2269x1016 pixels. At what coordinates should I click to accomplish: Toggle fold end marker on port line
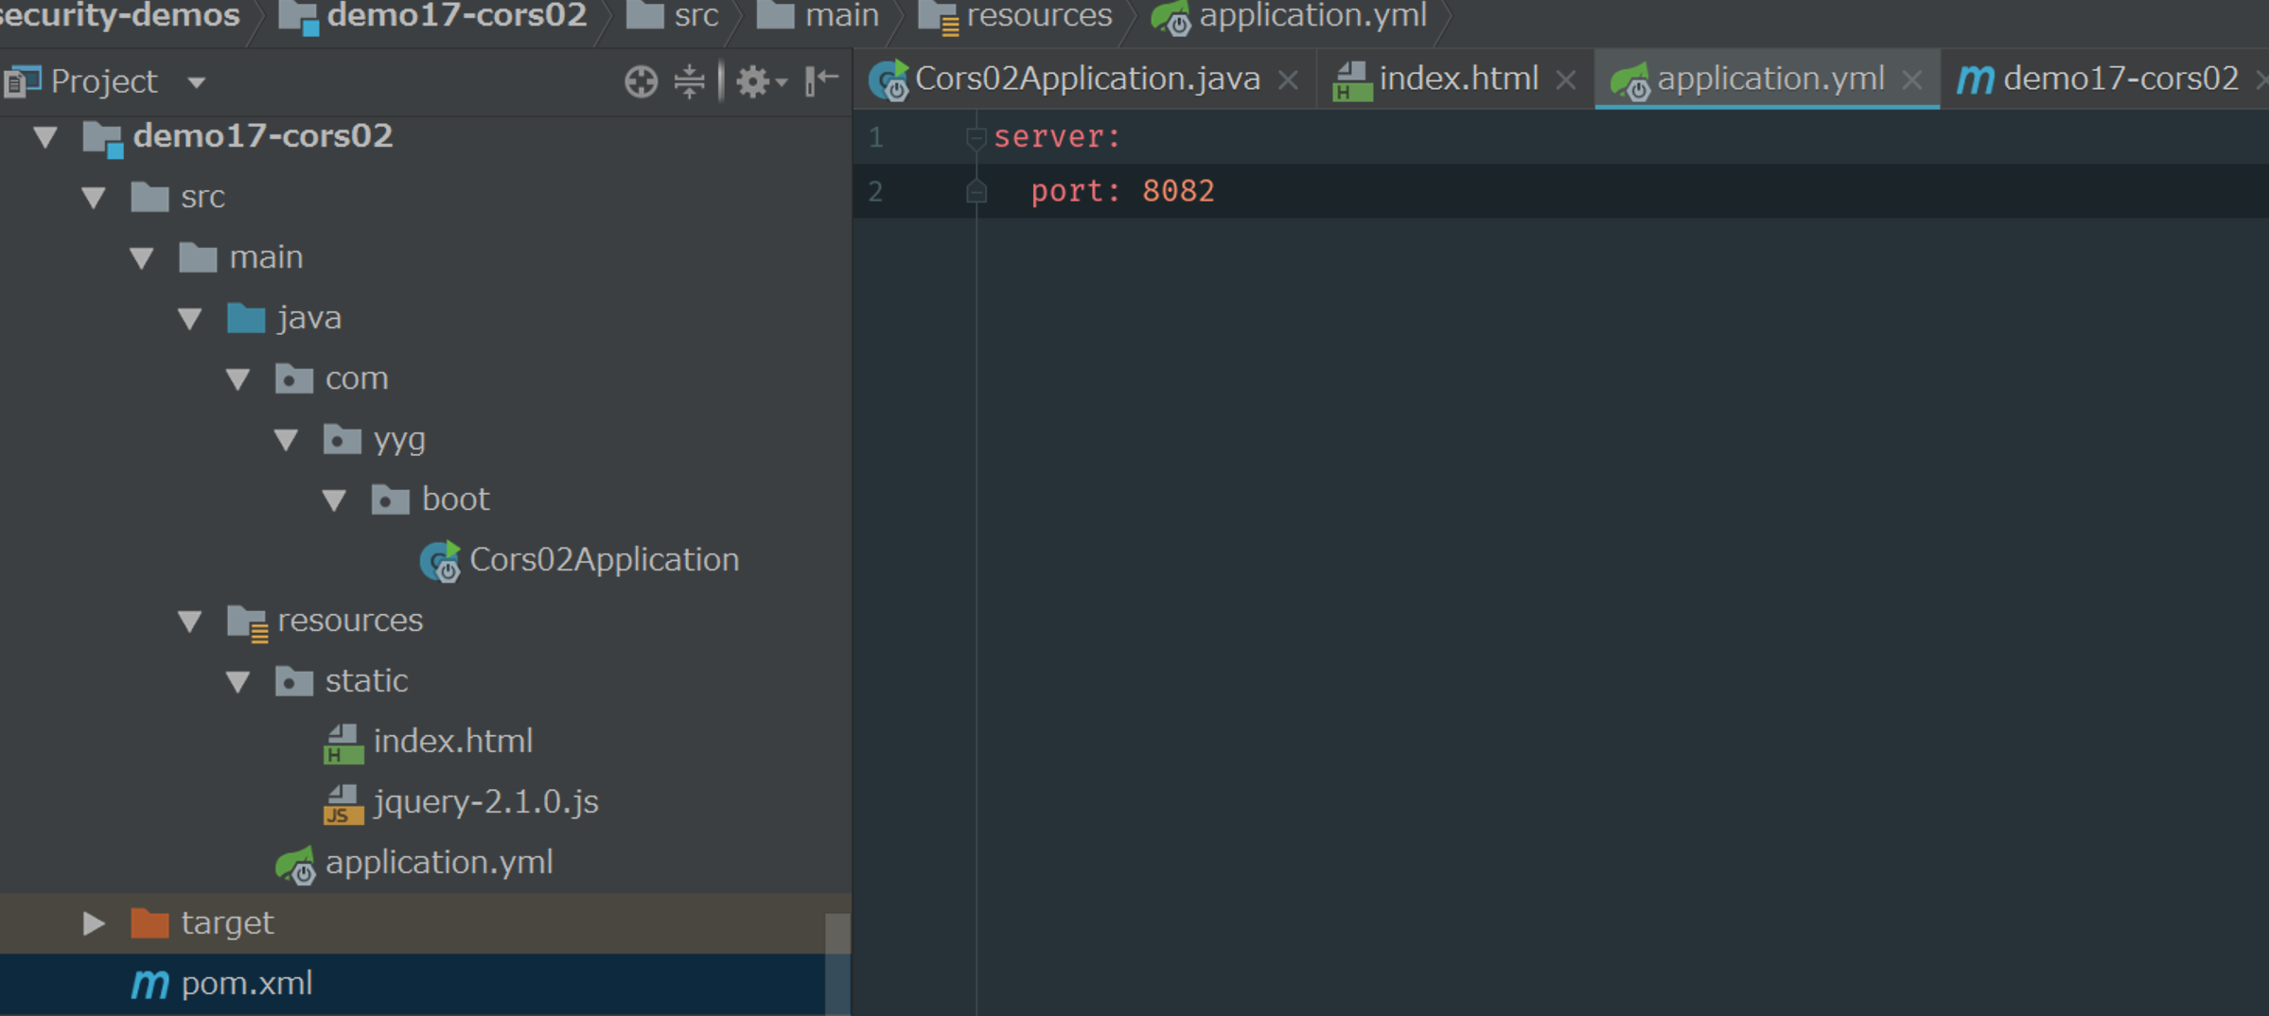point(976,192)
